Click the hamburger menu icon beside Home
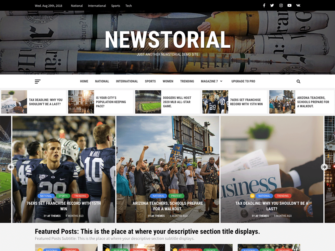The width and height of the screenshot is (335, 251). [38, 81]
